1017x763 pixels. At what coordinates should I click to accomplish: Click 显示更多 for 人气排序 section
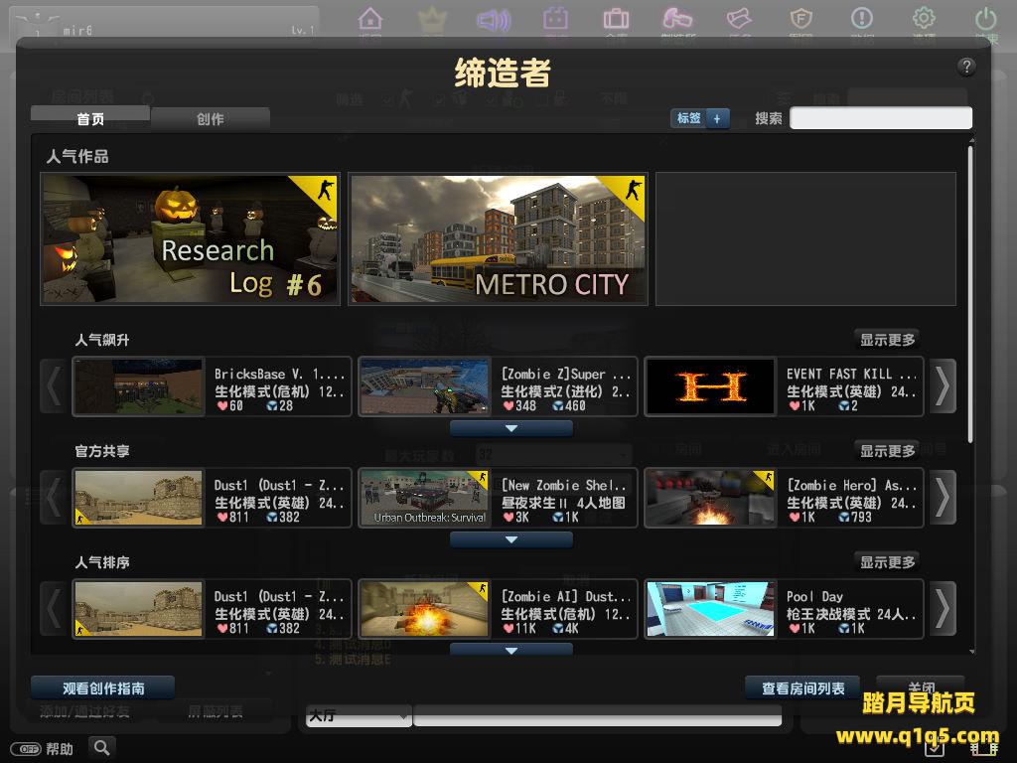click(x=887, y=562)
